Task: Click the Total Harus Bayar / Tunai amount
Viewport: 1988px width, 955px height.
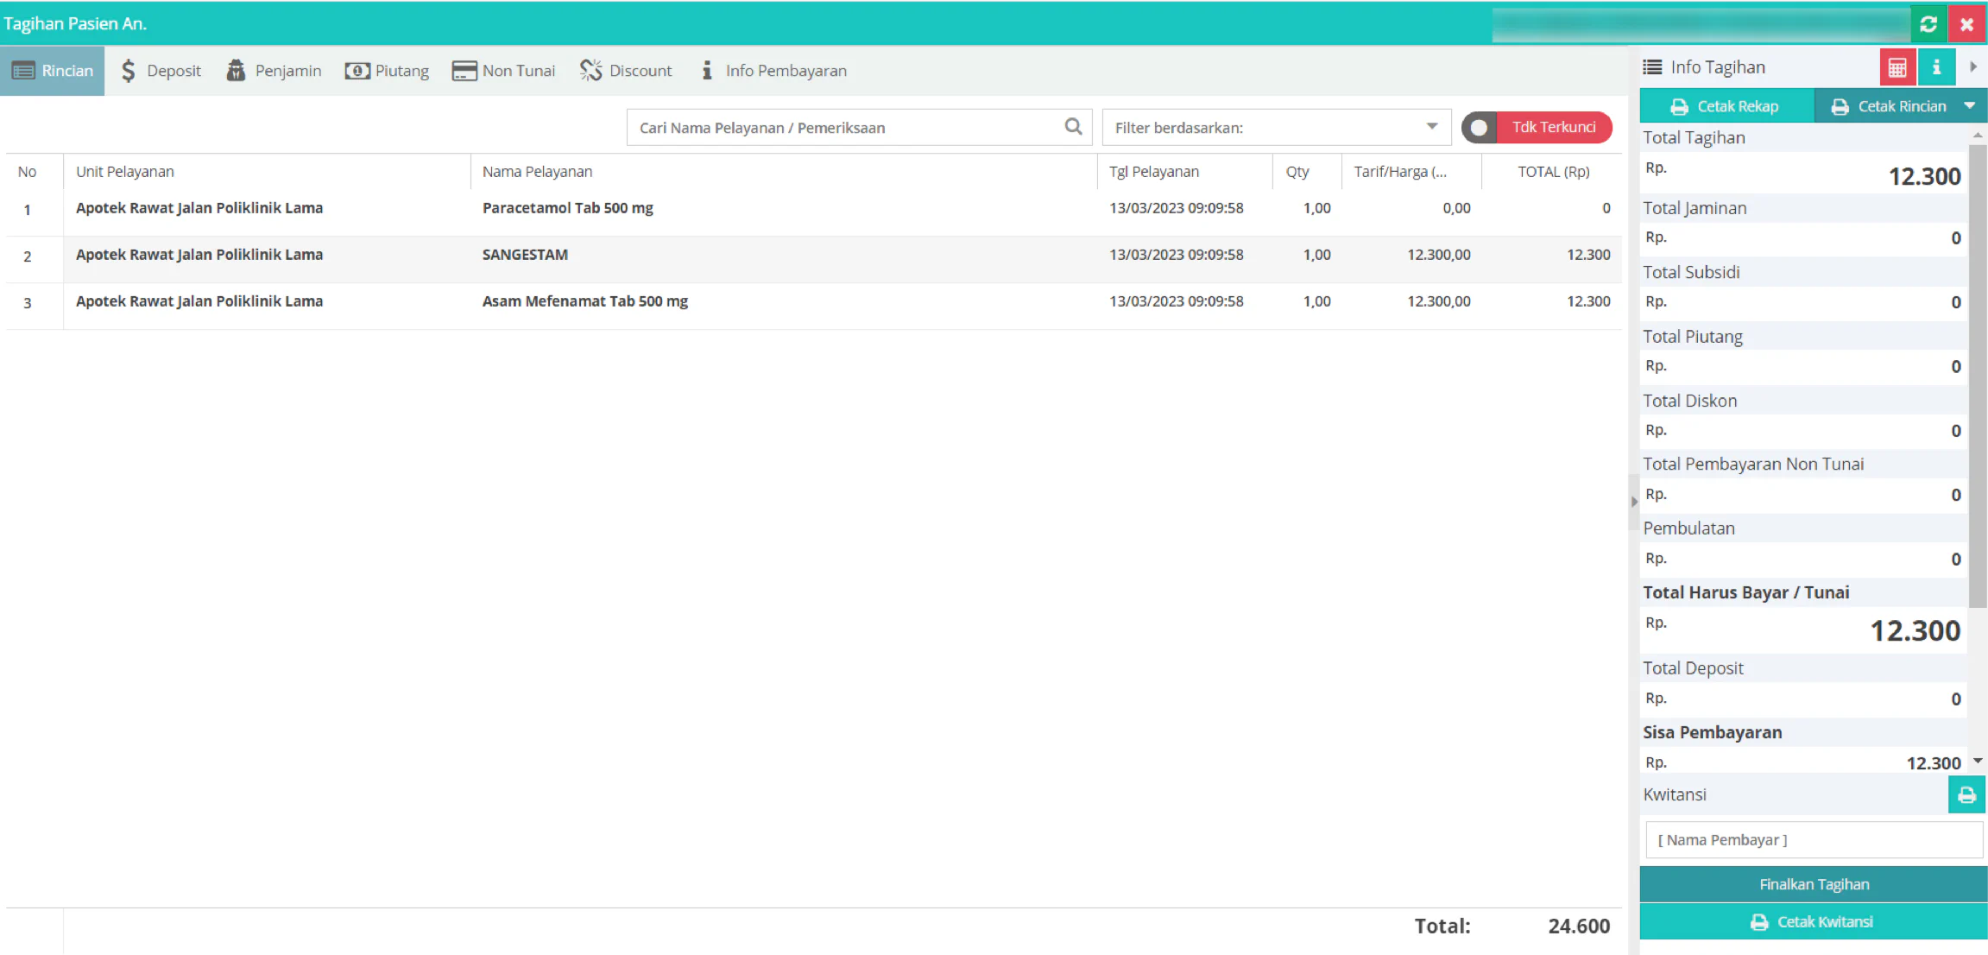Action: [x=1915, y=631]
